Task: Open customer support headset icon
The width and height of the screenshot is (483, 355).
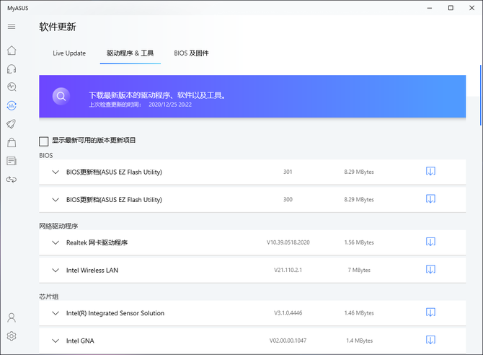Action: point(12,69)
